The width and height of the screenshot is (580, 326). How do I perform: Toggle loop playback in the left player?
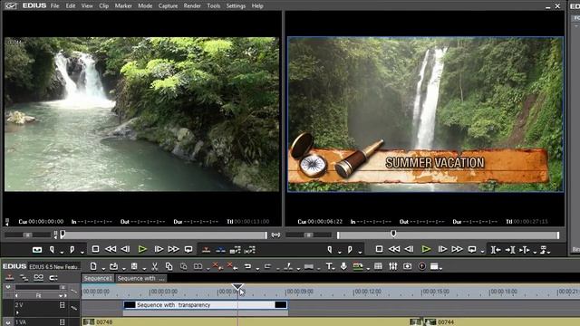pos(188,250)
